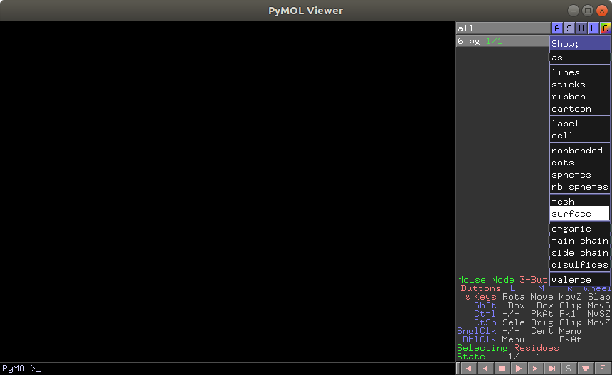This screenshot has height=375, width=612.
Task: Toggle visibility of the 6rpg object
Action: pos(502,41)
